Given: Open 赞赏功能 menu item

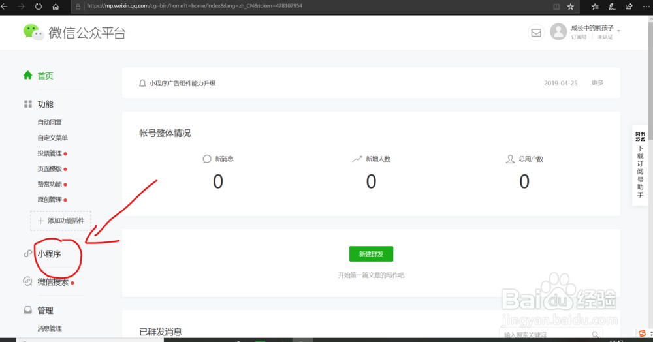Looking at the screenshot, I should [50, 184].
